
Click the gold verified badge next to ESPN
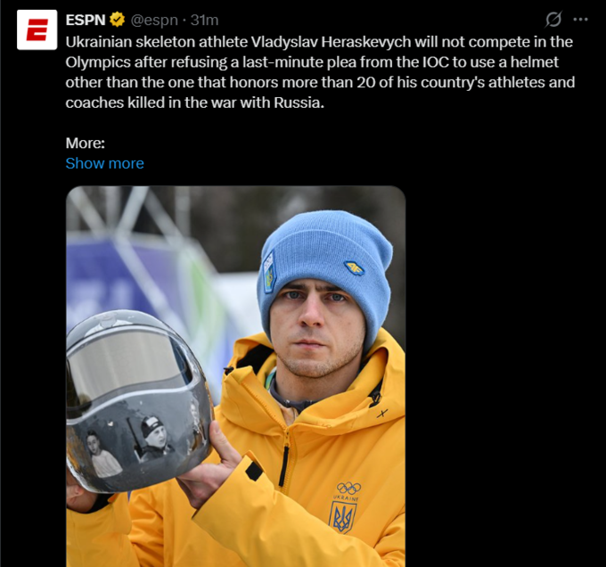click(x=117, y=20)
